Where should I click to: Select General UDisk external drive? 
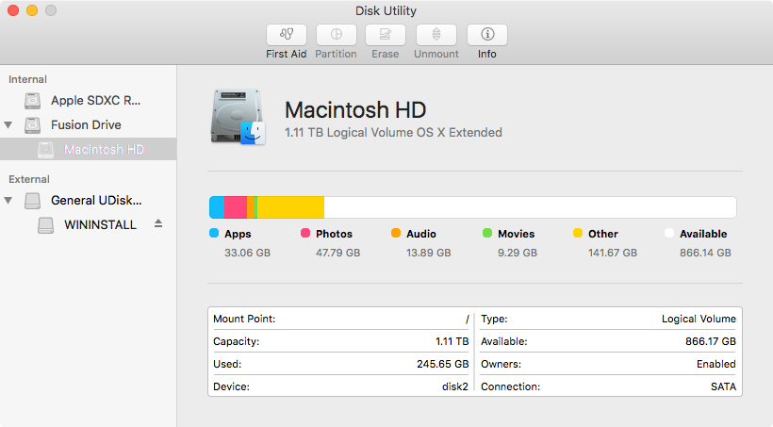pos(96,200)
